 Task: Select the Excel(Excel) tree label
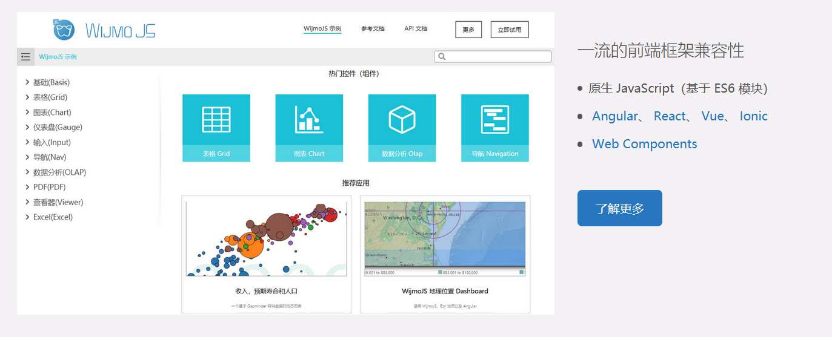pyautogui.click(x=53, y=217)
